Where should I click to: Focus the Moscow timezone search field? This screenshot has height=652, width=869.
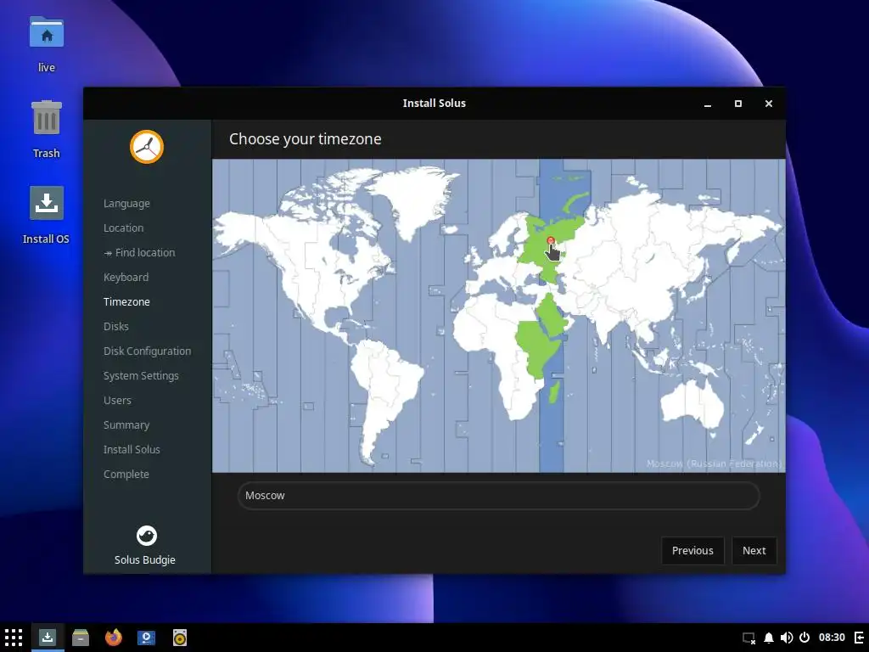(498, 496)
